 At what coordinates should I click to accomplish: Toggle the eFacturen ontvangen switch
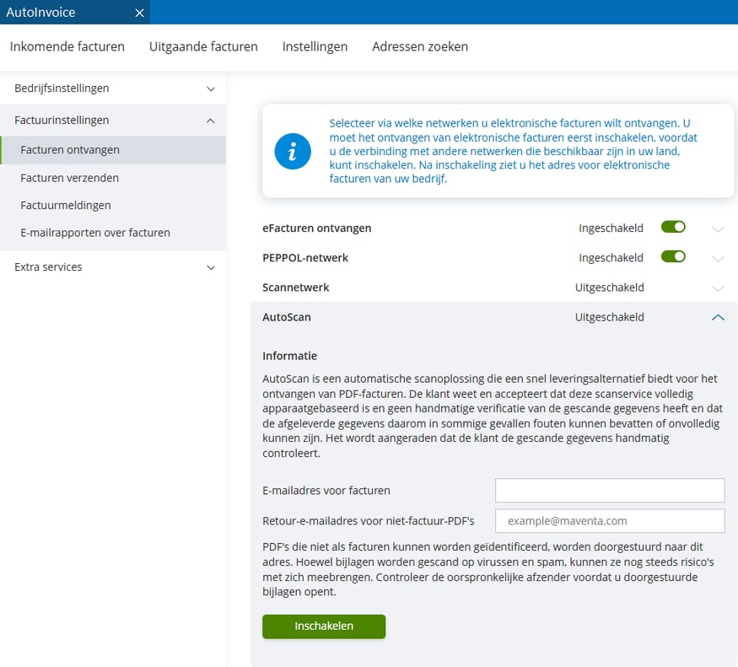(x=673, y=228)
